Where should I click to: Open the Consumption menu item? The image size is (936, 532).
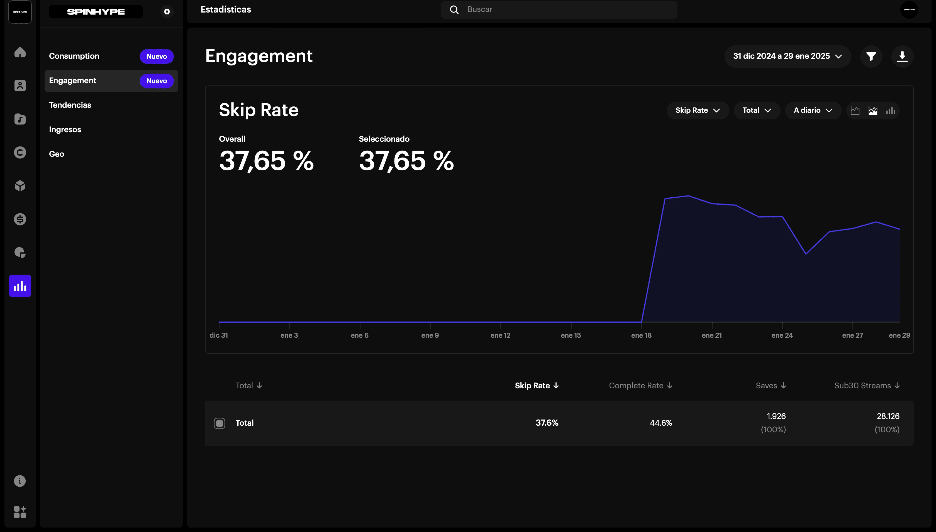tap(74, 56)
